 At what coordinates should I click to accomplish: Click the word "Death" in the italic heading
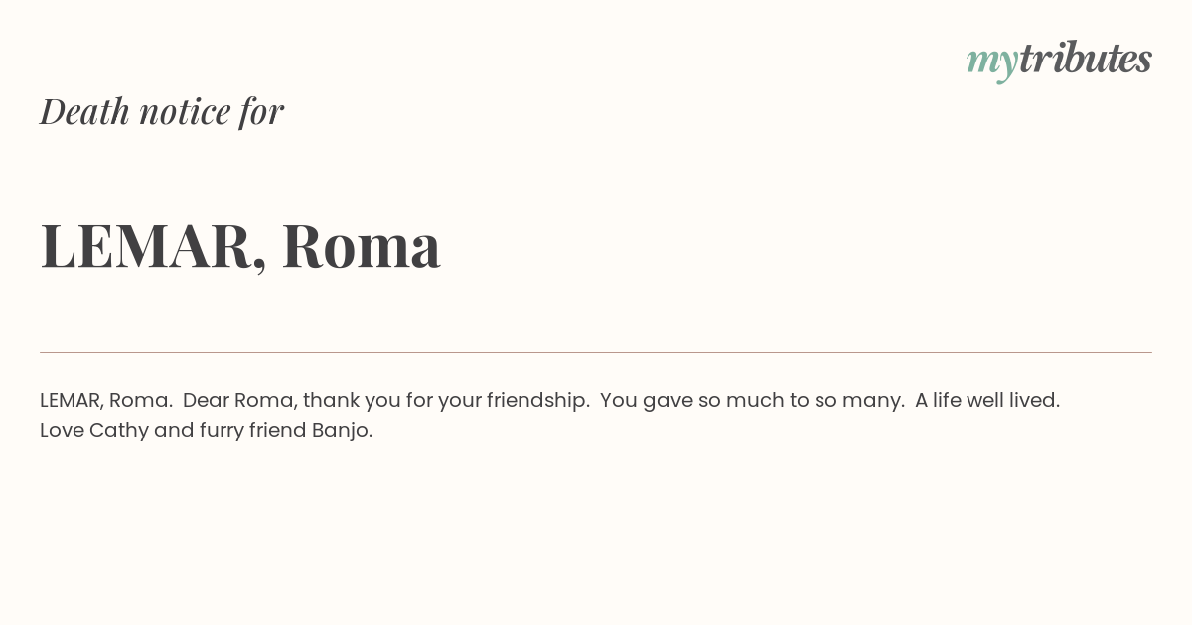[85, 111]
